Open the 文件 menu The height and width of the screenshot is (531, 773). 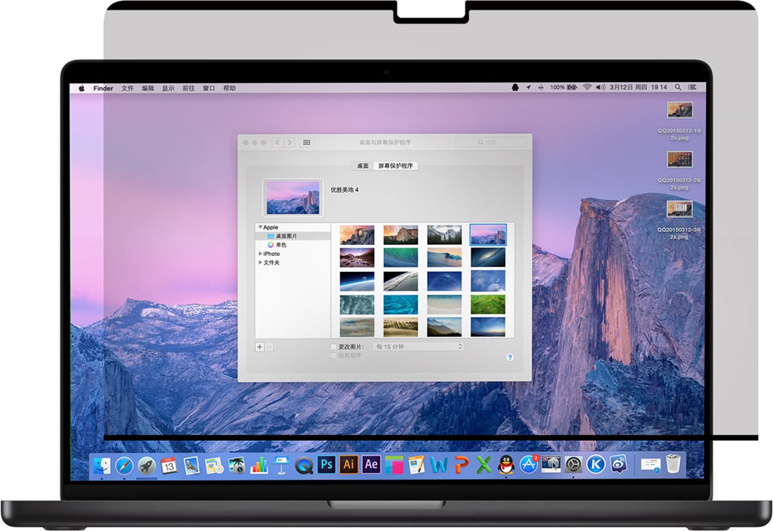point(127,88)
